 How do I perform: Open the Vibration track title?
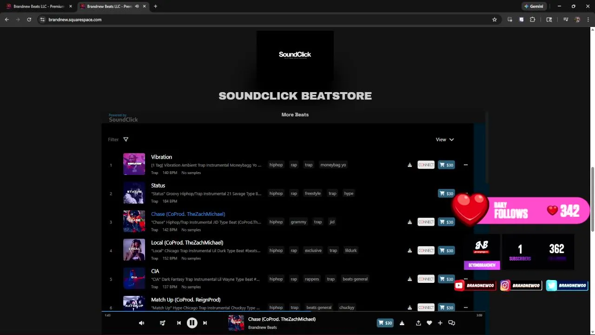tap(161, 157)
